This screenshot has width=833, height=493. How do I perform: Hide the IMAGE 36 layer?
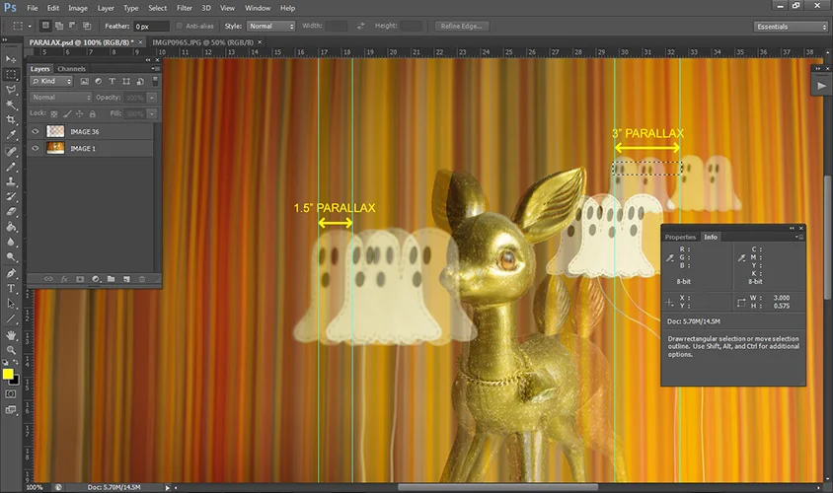[x=36, y=131]
